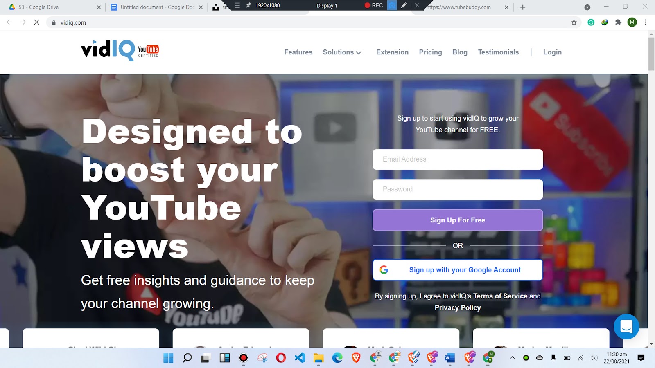The image size is (655, 368).
Task: Open the Grammarly extension
Action: coord(591,22)
